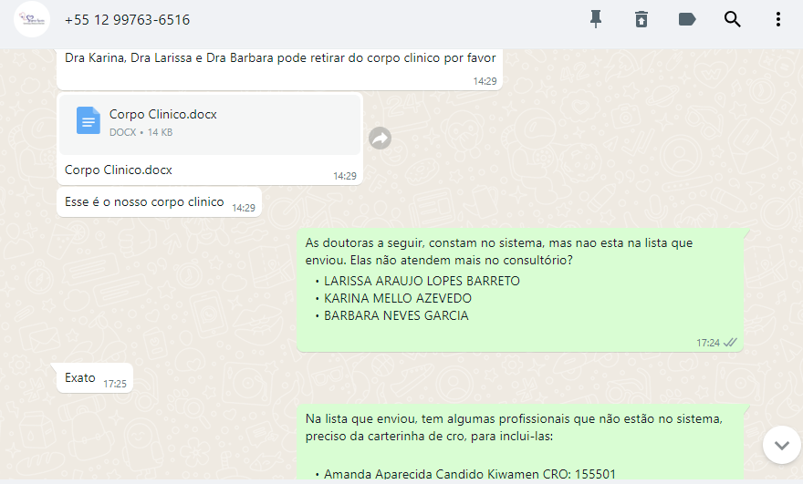Click the 17:24 message timestamp
803x484 pixels.
coord(708,343)
